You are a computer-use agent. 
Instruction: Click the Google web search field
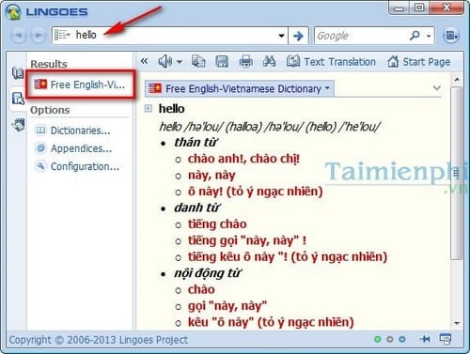(x=360, y=36)
